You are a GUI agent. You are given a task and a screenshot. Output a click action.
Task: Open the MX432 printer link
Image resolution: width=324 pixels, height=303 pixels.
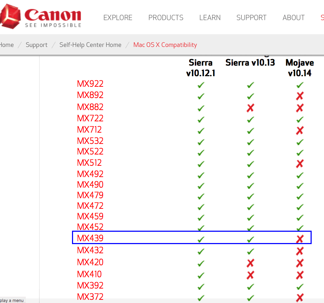pyautogui.click(x=90, y=250)
